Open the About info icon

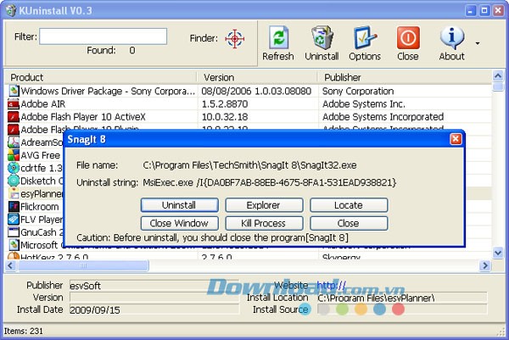[x=452, y=38]
